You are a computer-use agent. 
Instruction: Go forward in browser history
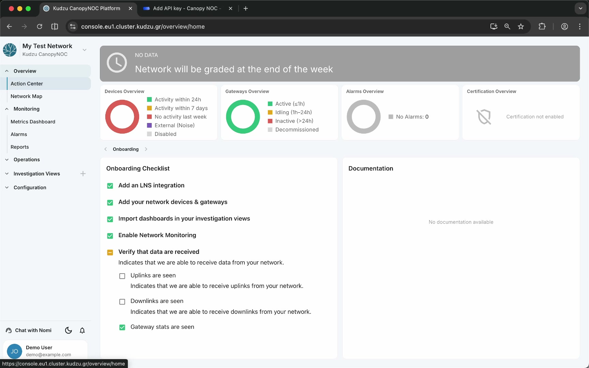coord(24,27)
